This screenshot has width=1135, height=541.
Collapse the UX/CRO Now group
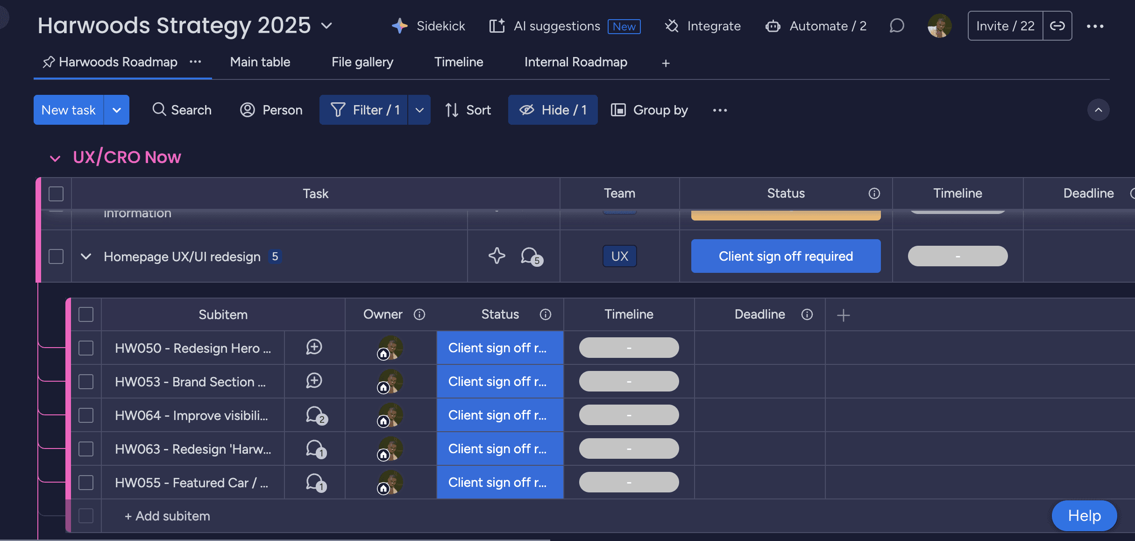pyautogui.click(x=55, y=159)
